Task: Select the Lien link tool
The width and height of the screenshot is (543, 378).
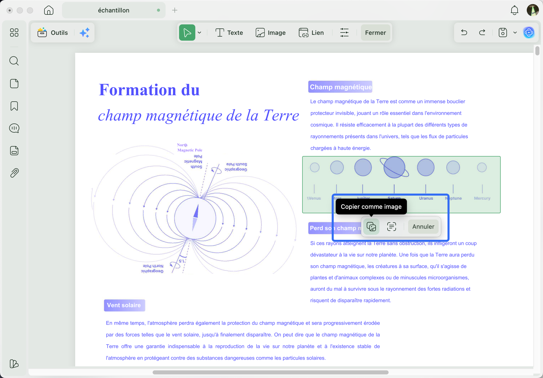Action: [x=311, y=33]
